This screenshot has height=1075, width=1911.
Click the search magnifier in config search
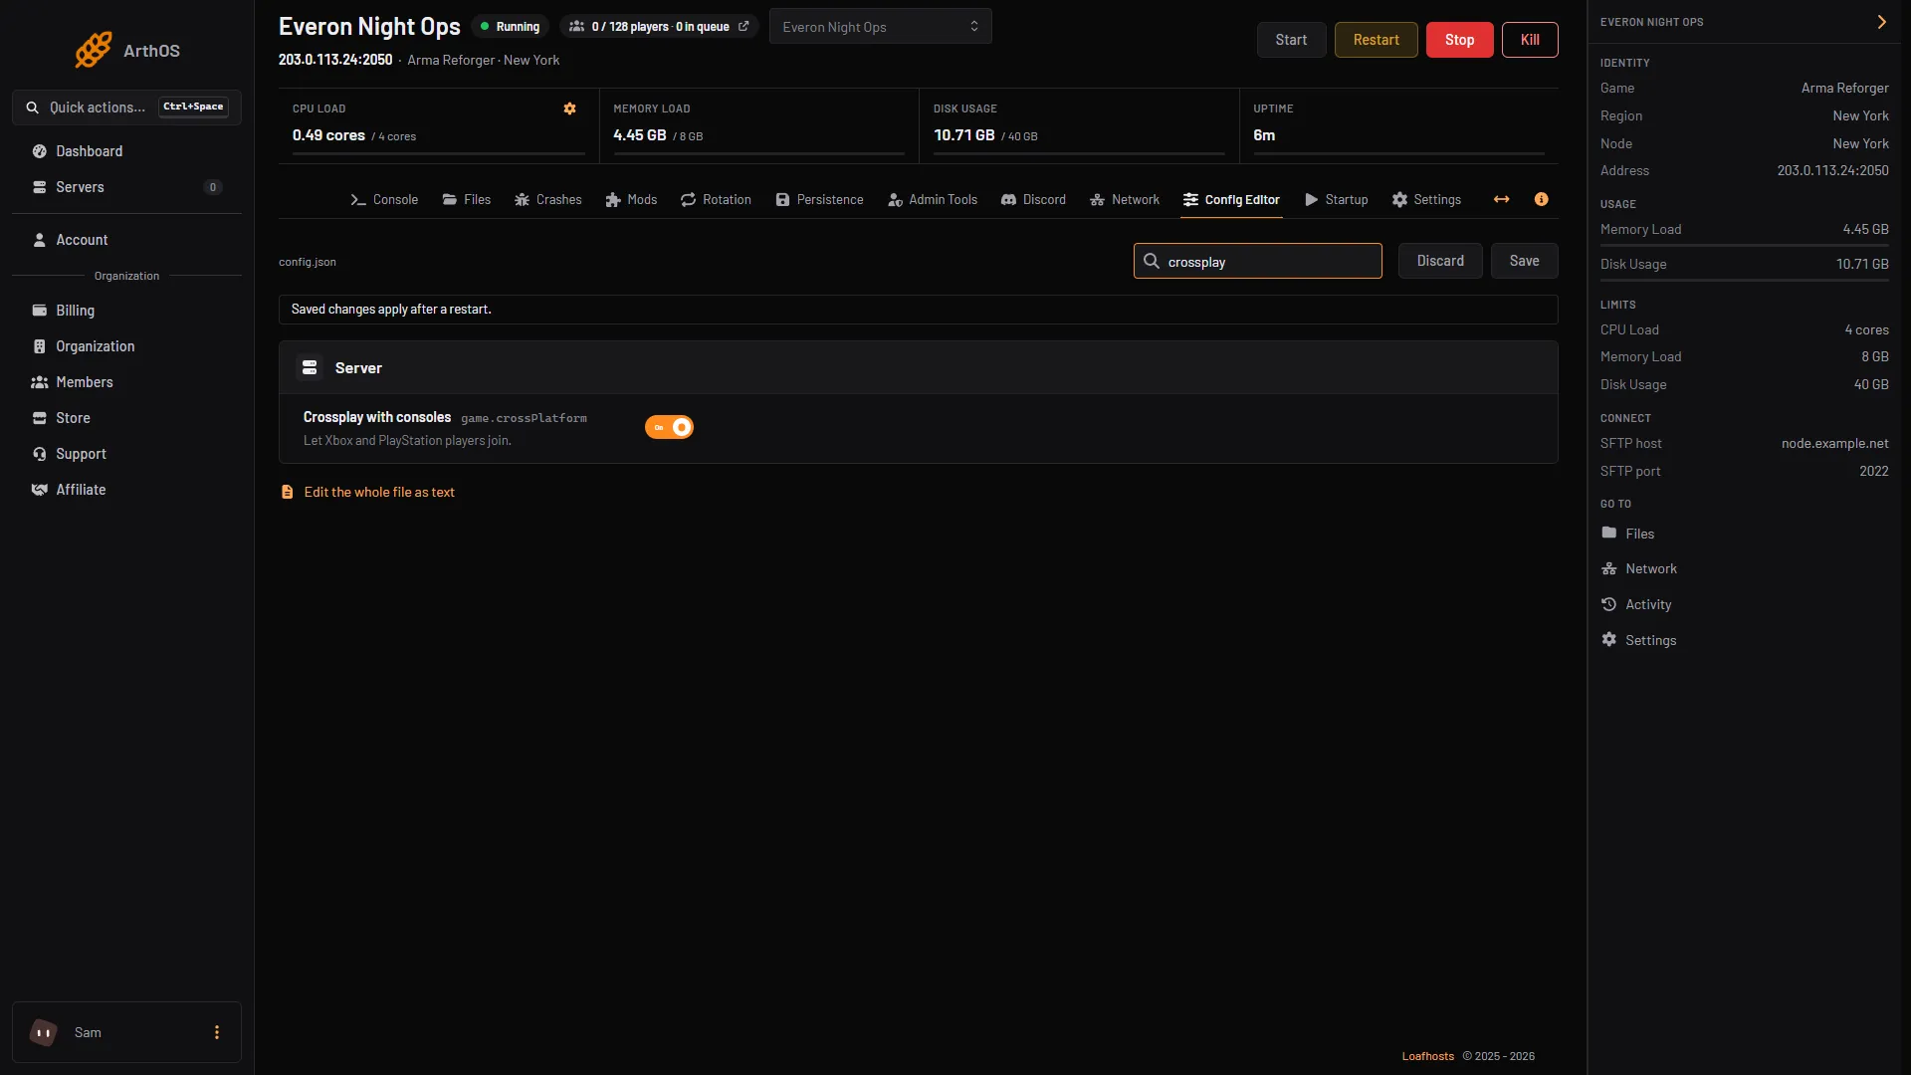pyautogui.click(x=1152, y=261)
